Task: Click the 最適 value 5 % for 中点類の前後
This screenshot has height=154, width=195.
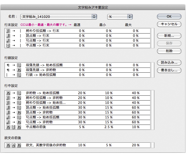Action: pyautogui.click(x=82, y=127)
